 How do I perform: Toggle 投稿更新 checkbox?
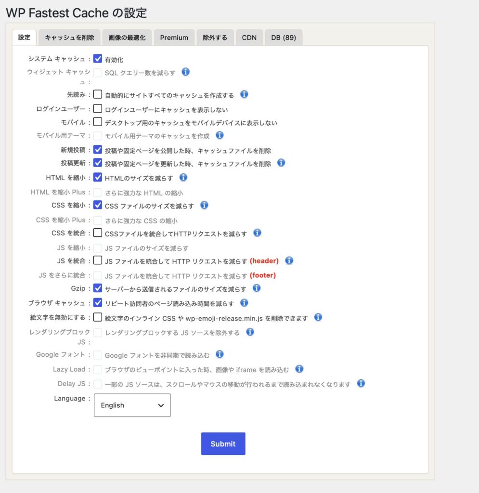click(x=98, y=163)
